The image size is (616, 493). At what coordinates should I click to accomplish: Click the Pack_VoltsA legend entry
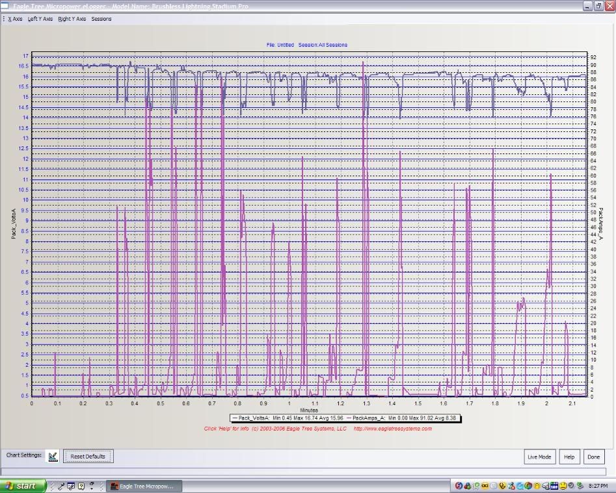[288, 418]
